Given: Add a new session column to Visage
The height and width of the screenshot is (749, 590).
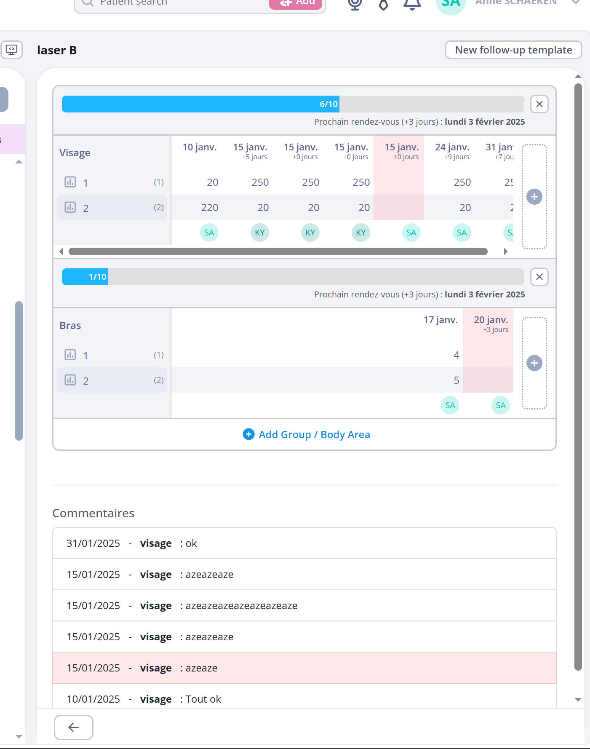Looking at the screenshot, I should click(x=534, y=197).
